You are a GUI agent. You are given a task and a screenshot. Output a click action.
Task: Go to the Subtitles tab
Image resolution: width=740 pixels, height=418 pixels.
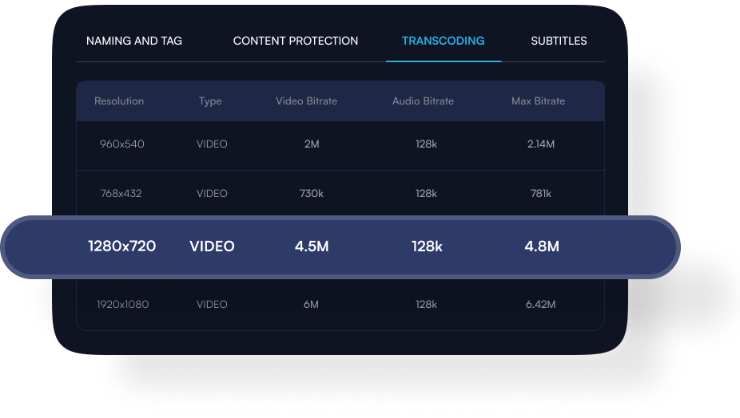coord(559,41)
